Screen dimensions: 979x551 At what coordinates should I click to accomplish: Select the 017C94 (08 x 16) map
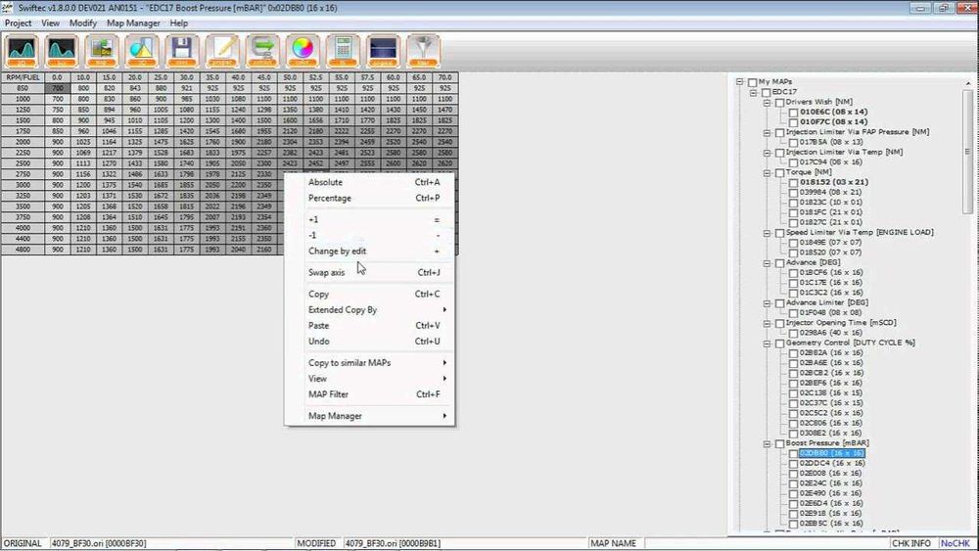pos(831,162)
